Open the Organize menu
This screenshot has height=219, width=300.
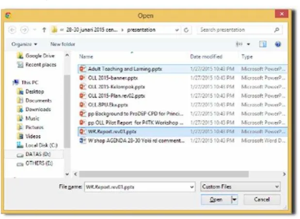(24, 44)
